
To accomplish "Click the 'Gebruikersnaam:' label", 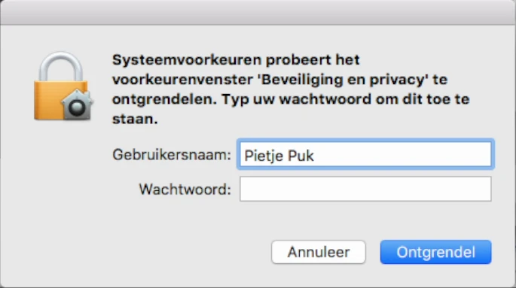I will pos(172,155).
